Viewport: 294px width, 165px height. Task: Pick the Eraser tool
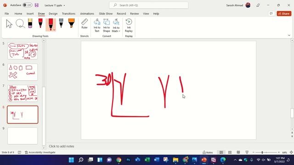pyautogui.click(x=30, y=23)
